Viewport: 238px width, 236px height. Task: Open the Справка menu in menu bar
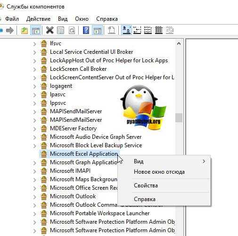107,19
